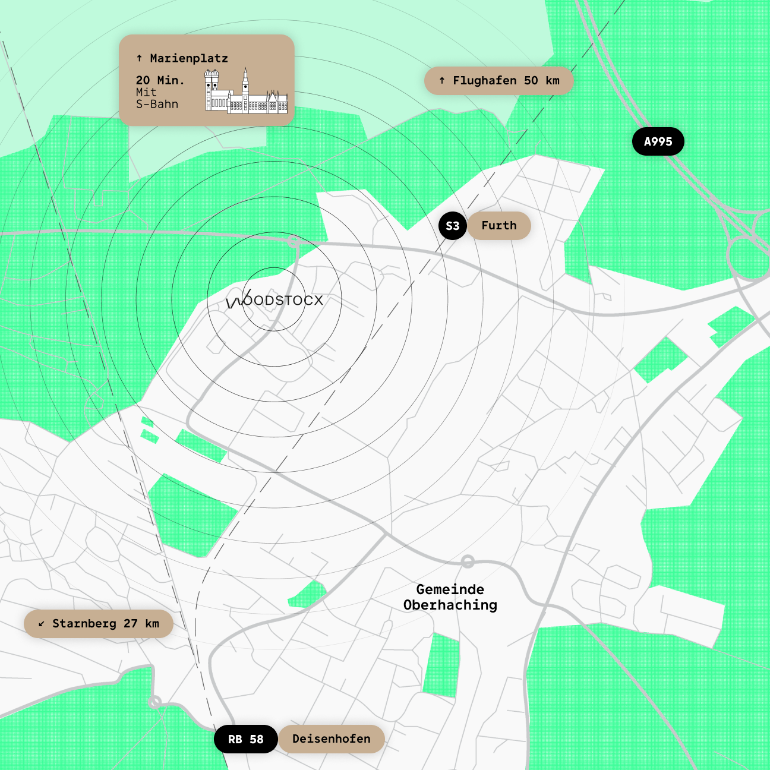Click the up arrow beside Flughafen
Image resolution: width=770 pixels, height=770 pixels.
[442, 81]
